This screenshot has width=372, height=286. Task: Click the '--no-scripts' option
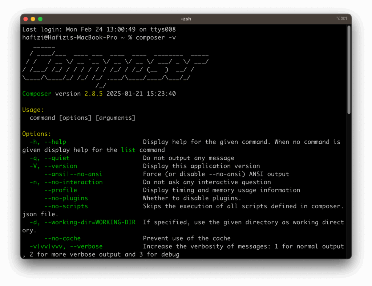click(66, 207)
